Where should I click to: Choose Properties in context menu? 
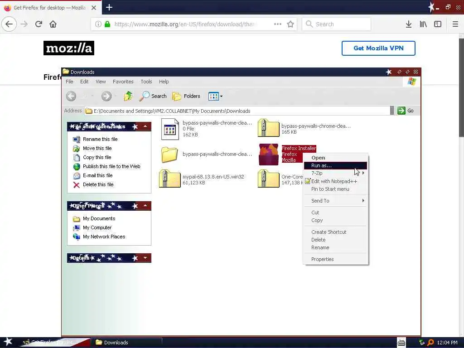336,259
